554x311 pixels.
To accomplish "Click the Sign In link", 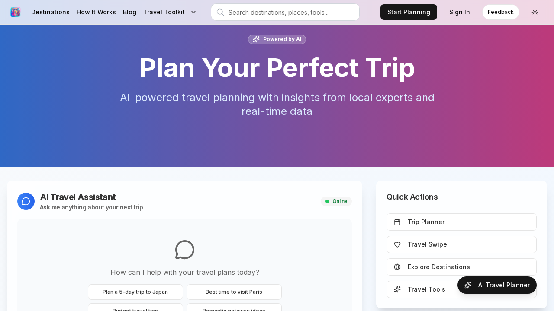I will coord(459,12).
